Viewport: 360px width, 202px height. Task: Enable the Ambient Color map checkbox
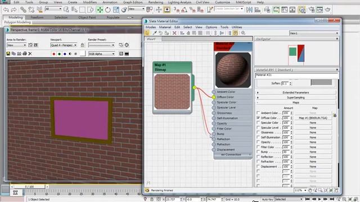pyautogui.click(x=258, y=113)
